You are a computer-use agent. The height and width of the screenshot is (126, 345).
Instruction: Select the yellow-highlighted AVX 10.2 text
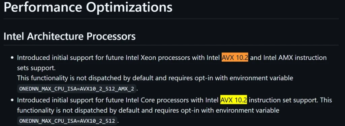tap(234, 100)
